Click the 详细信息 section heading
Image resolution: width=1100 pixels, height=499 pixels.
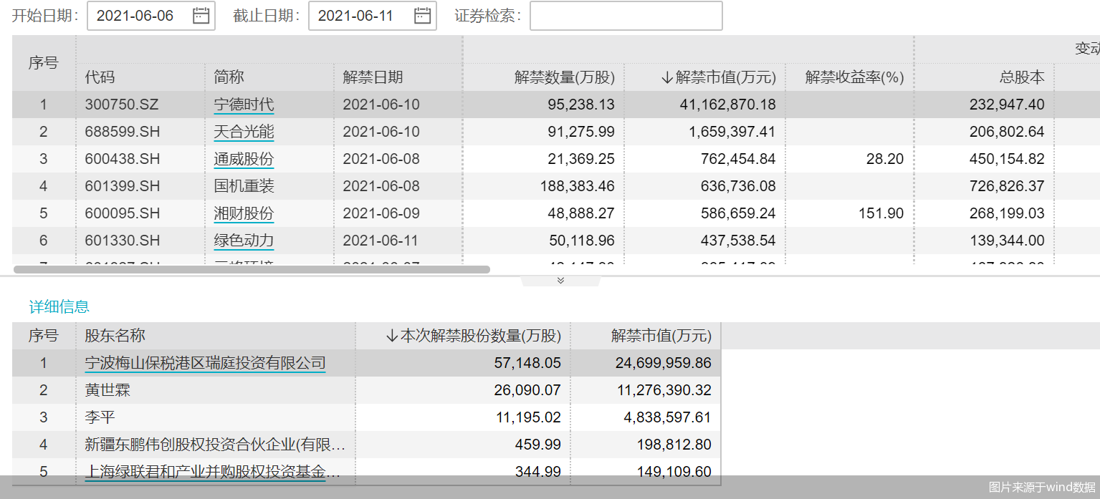tap(59, 307)
